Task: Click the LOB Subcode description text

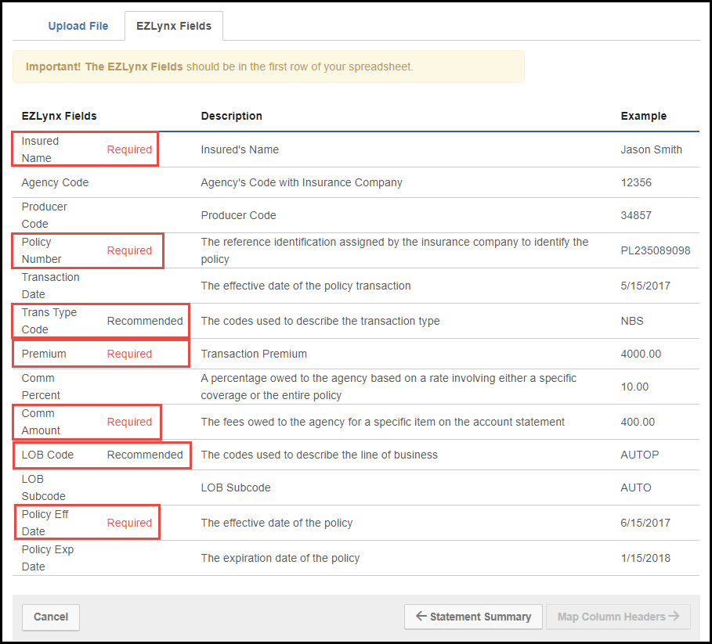Action: [236, 487]
